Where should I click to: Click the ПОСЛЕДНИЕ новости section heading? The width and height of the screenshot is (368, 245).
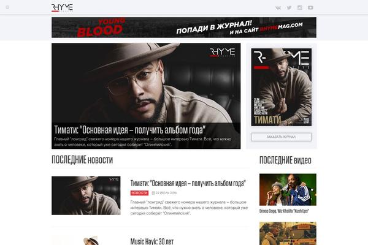coord(82,160)
